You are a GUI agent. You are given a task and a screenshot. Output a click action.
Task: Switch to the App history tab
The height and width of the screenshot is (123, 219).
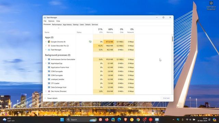click(x=67, y=25)
